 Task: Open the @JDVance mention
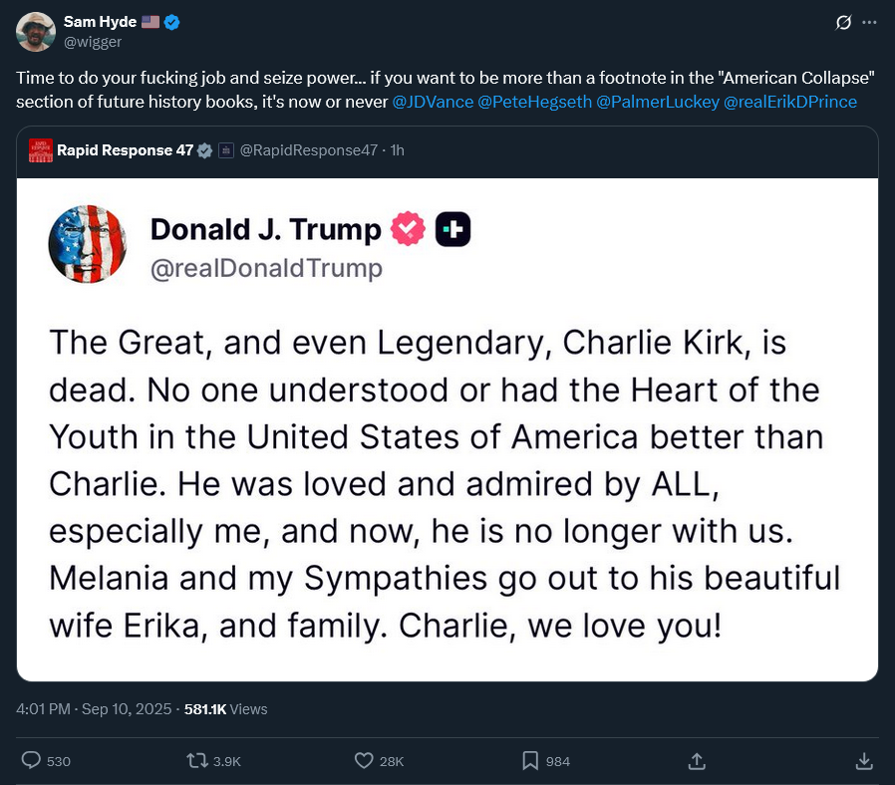click(432, 102)
